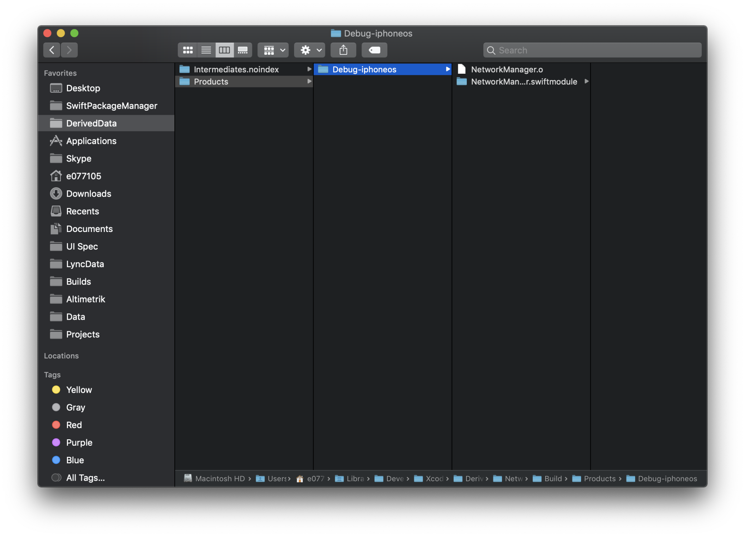Select the Red tag in sidebar
Image resolution: width=745 pixels, height=537 pixels.
pyautogui.click(x=74, y=425)
